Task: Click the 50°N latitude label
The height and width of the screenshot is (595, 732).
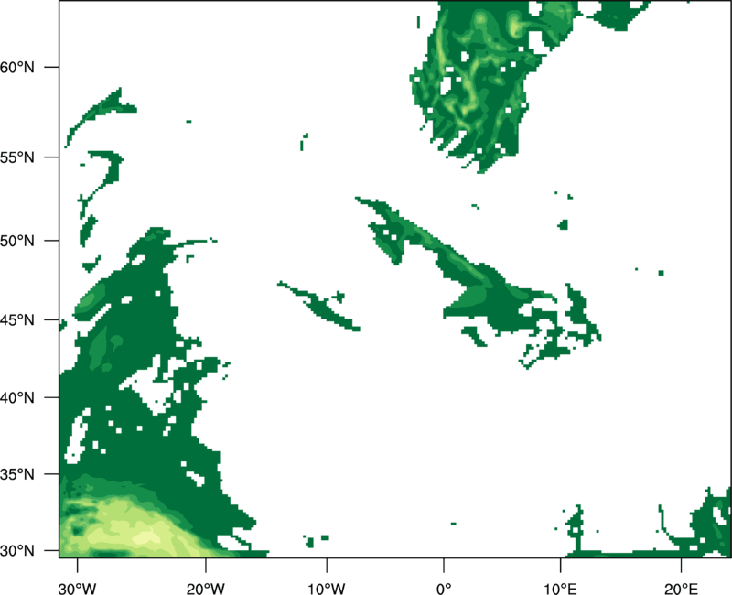Action: point(17,241)
